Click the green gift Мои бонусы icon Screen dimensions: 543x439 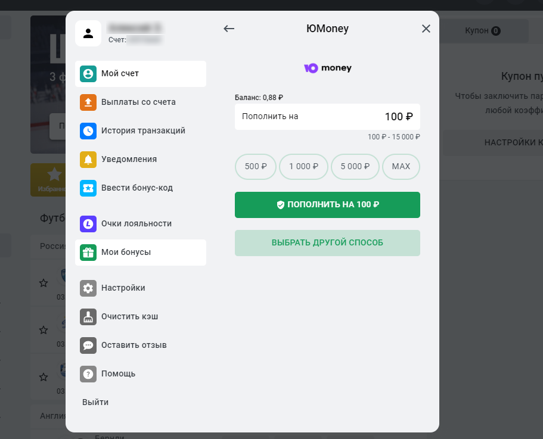tap(88, 253)
